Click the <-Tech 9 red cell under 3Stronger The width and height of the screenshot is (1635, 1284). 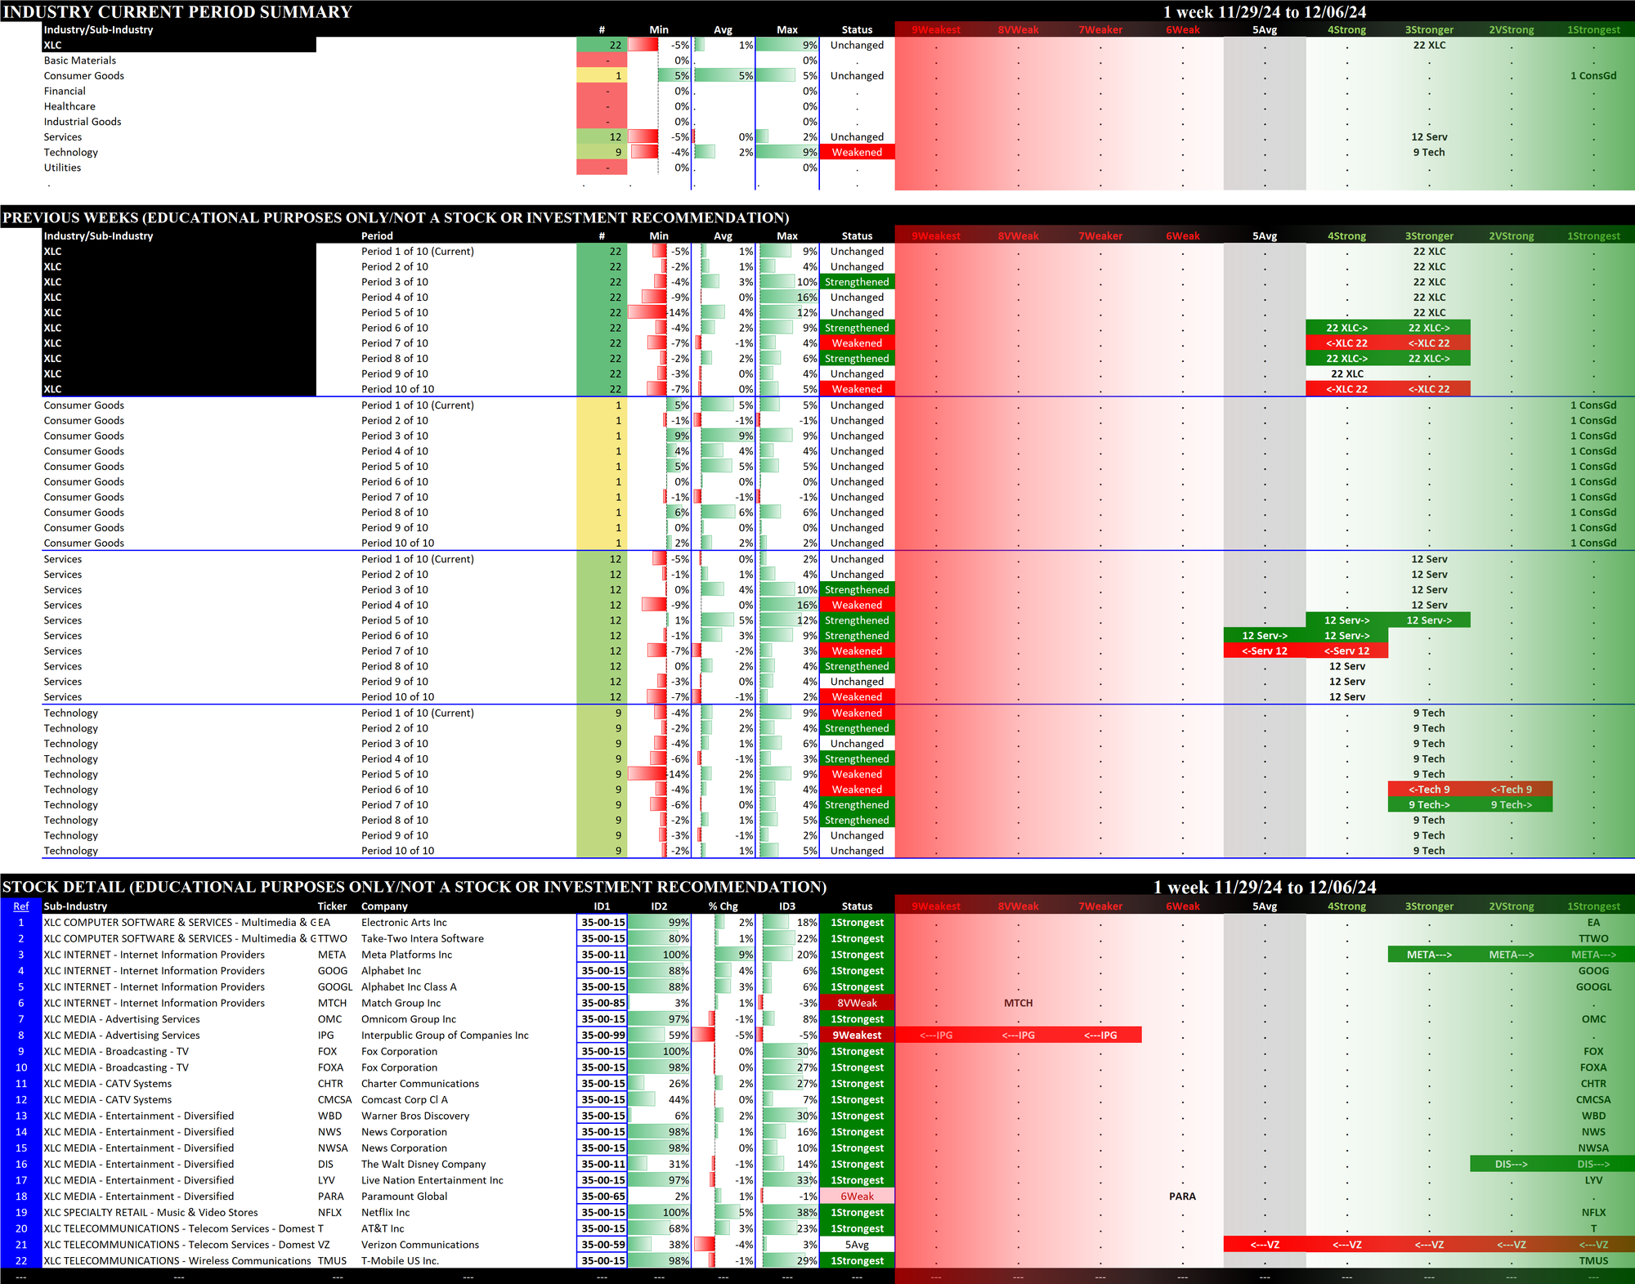(x=1428, y=790)
